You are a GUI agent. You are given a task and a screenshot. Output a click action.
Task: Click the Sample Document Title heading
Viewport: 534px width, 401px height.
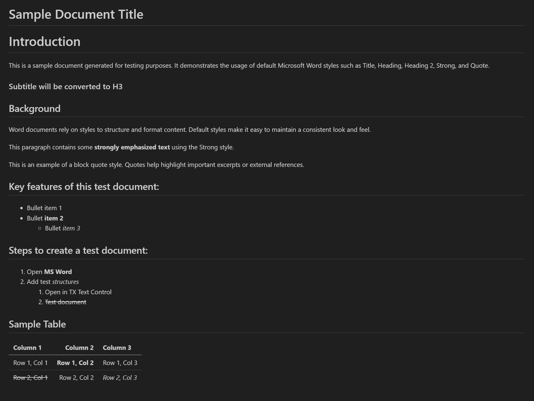tap(76, 14)
